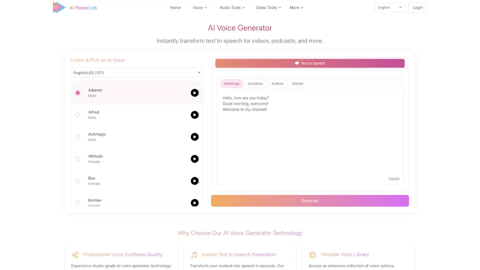The image size is (480, 270).
Task: Click the chip icon beside Versatile Voice Library
Action: tap(312, 254)
